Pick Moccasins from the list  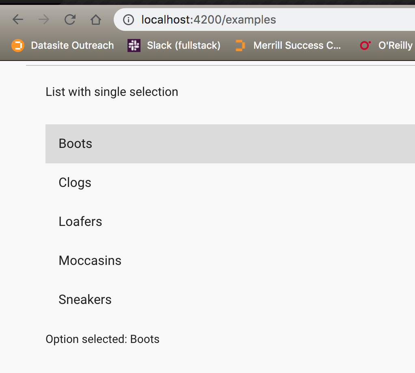pyautogui.click(x=230, y=261)
